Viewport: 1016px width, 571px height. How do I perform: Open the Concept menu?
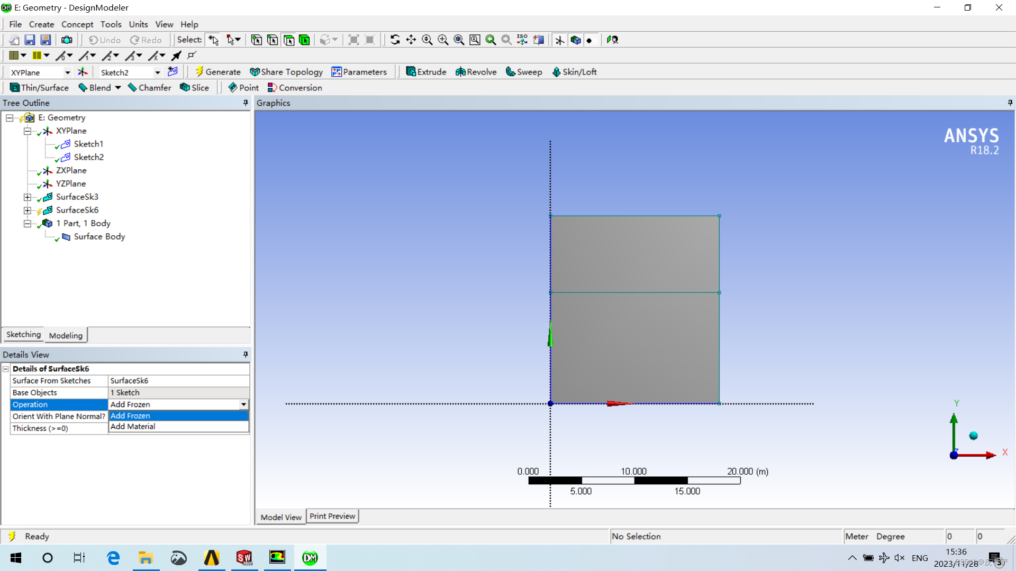(77, 24)
